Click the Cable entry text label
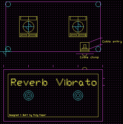123x124 pixels. pos(112,42)
